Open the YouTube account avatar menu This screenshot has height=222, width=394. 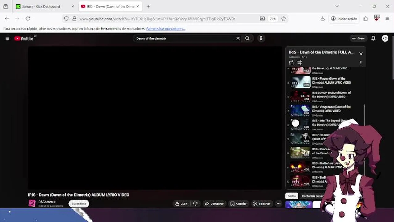[x=385, y=38]
